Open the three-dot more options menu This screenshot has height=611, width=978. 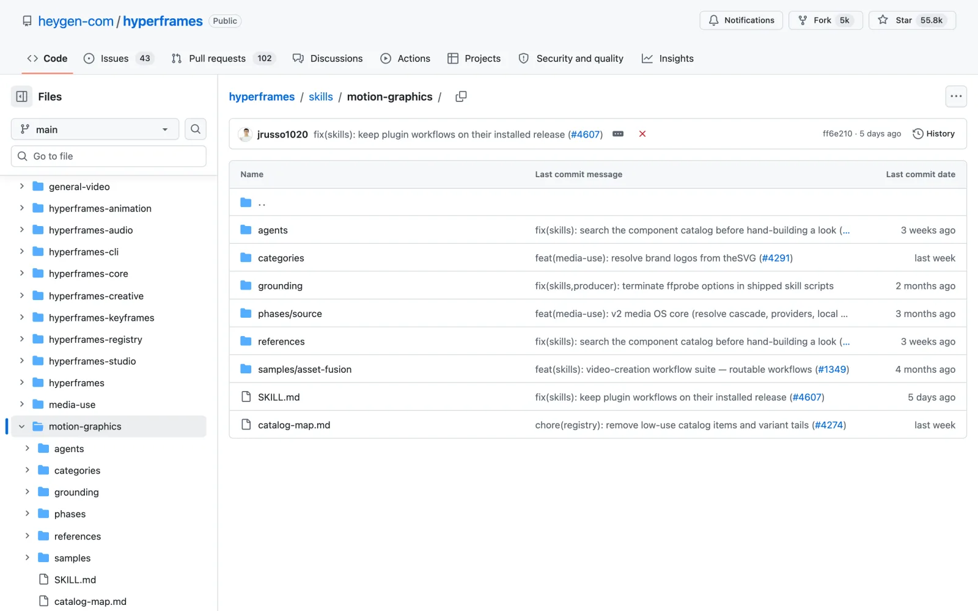click(956, 97)
